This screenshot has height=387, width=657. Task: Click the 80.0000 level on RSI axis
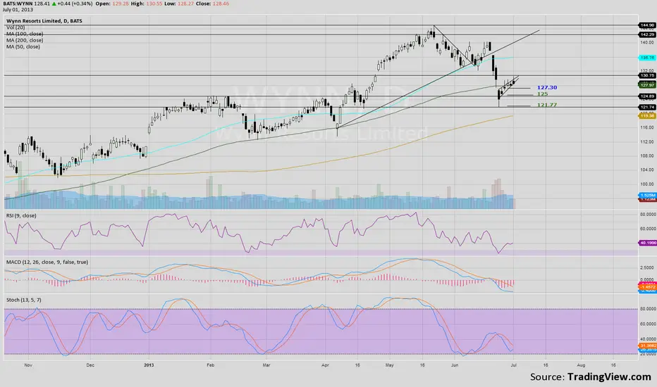point(649,214)
